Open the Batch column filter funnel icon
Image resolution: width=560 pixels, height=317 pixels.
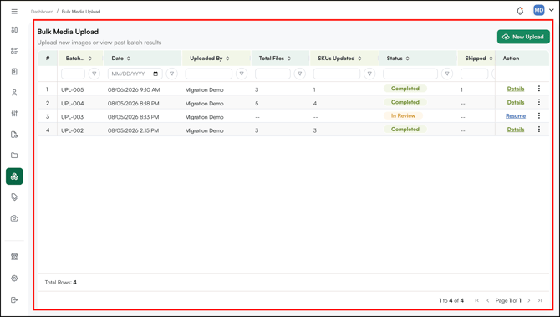94,74
